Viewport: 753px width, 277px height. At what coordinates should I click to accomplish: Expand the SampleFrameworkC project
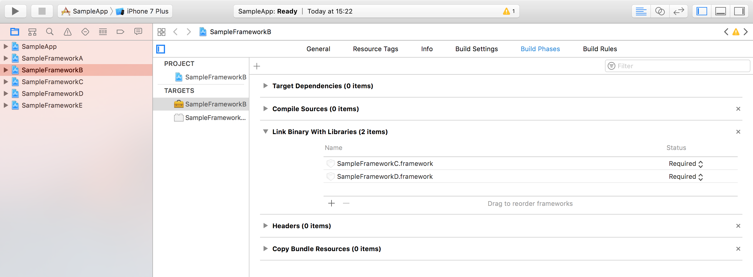[x=6, y=82]
